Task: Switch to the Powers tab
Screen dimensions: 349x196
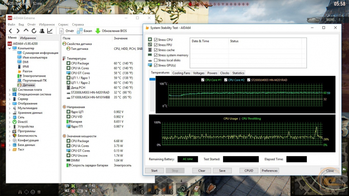Action: (212, 73)
